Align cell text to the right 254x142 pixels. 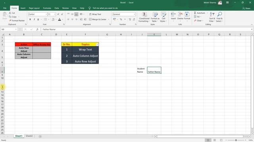76,19
